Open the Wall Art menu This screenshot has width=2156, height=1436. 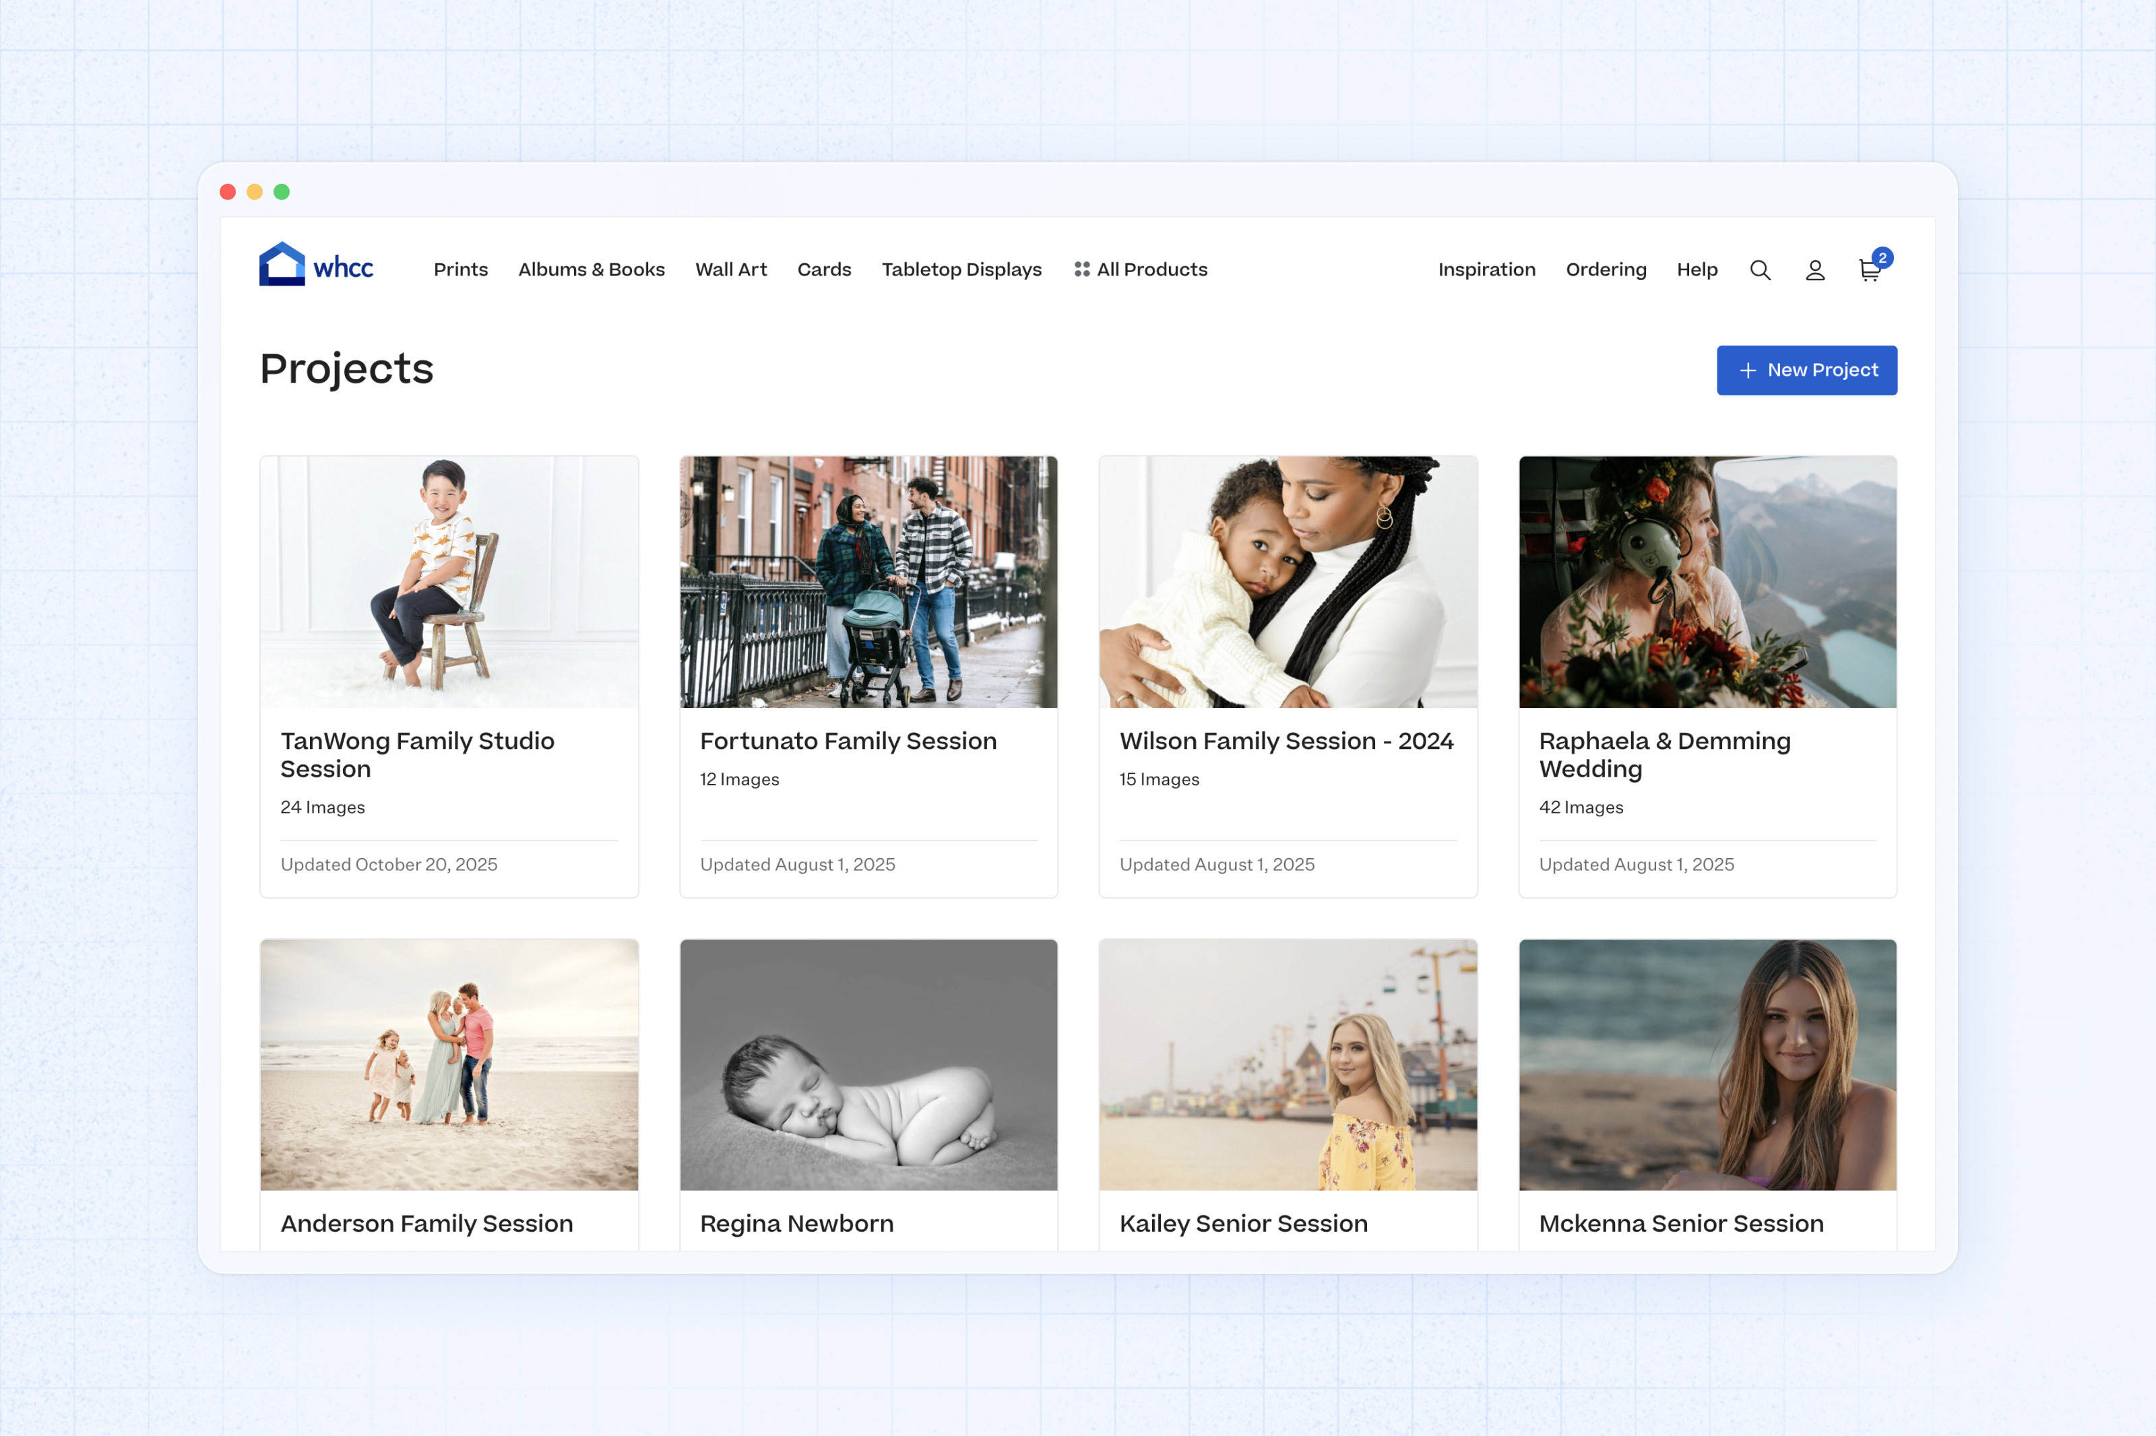click(731, 269)
